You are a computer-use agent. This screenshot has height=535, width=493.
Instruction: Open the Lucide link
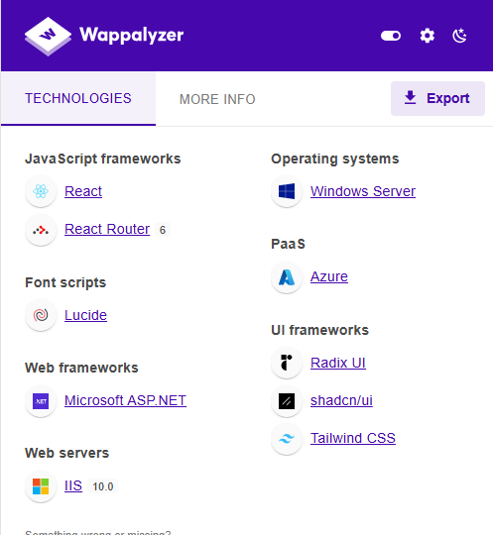pos(85,315)
